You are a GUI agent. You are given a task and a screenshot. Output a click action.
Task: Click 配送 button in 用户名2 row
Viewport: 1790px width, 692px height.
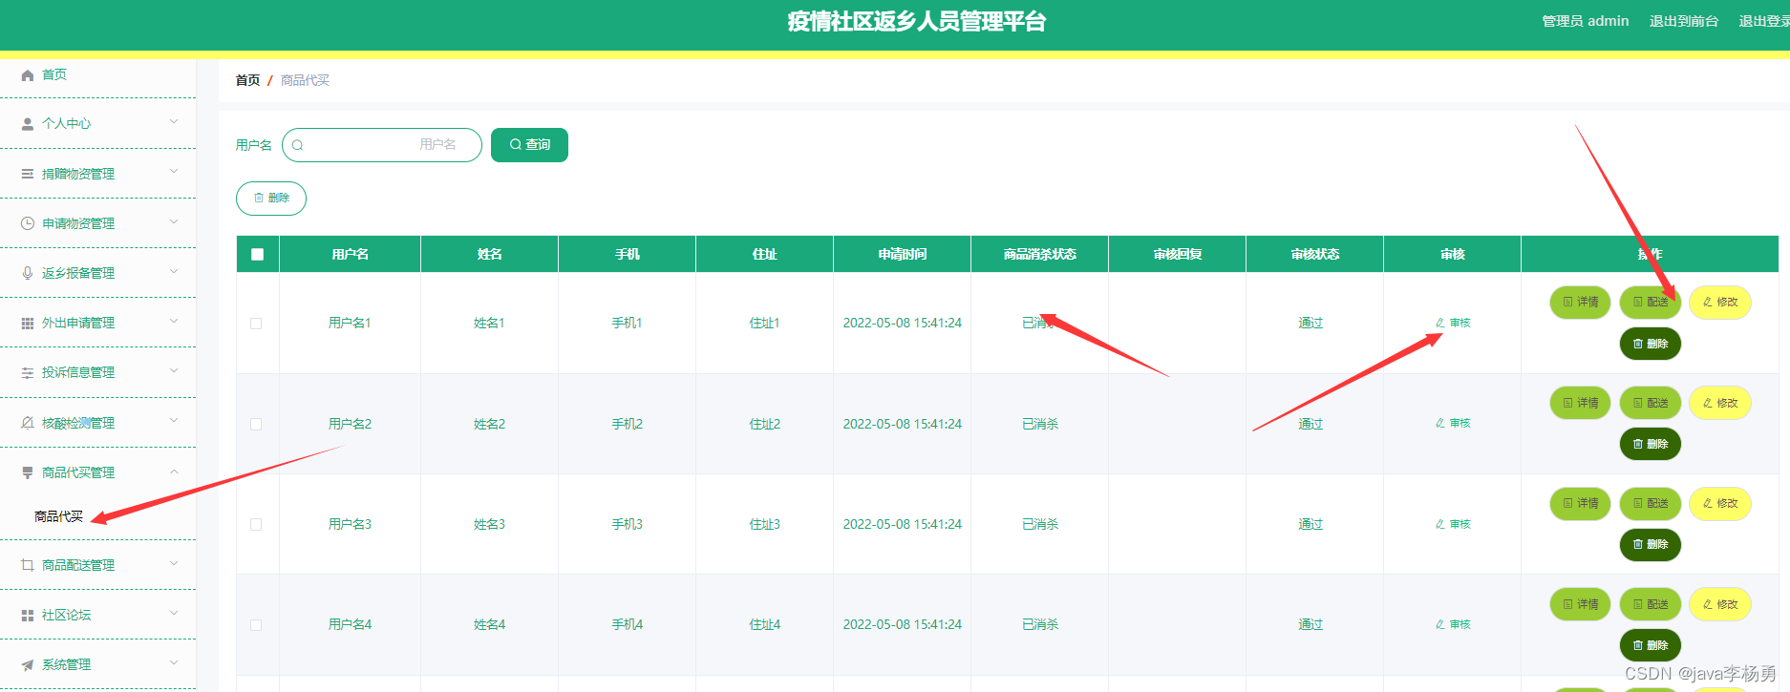click(x=1651, y=403)
